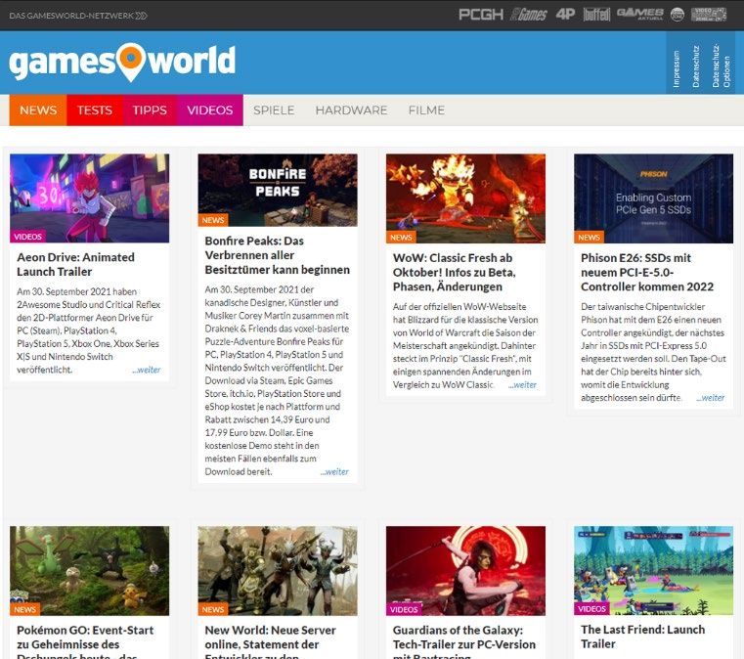Click the gamesworld site logo
Screen dimensions: 744x659
122,63
